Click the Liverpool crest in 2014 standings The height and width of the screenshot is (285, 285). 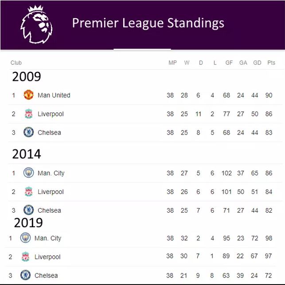28,191
